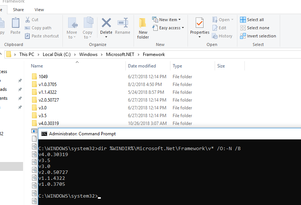Click This PC in address bar
This screenshot has width=301, height=205.
(27, 54)
